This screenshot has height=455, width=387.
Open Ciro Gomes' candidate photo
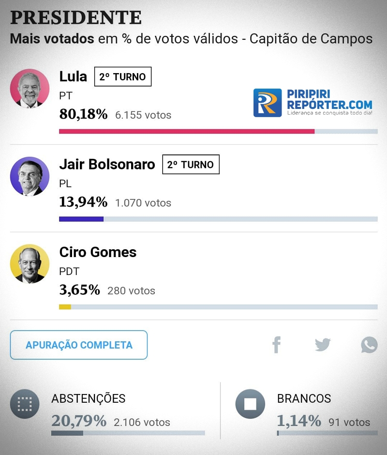coord(30,264)
